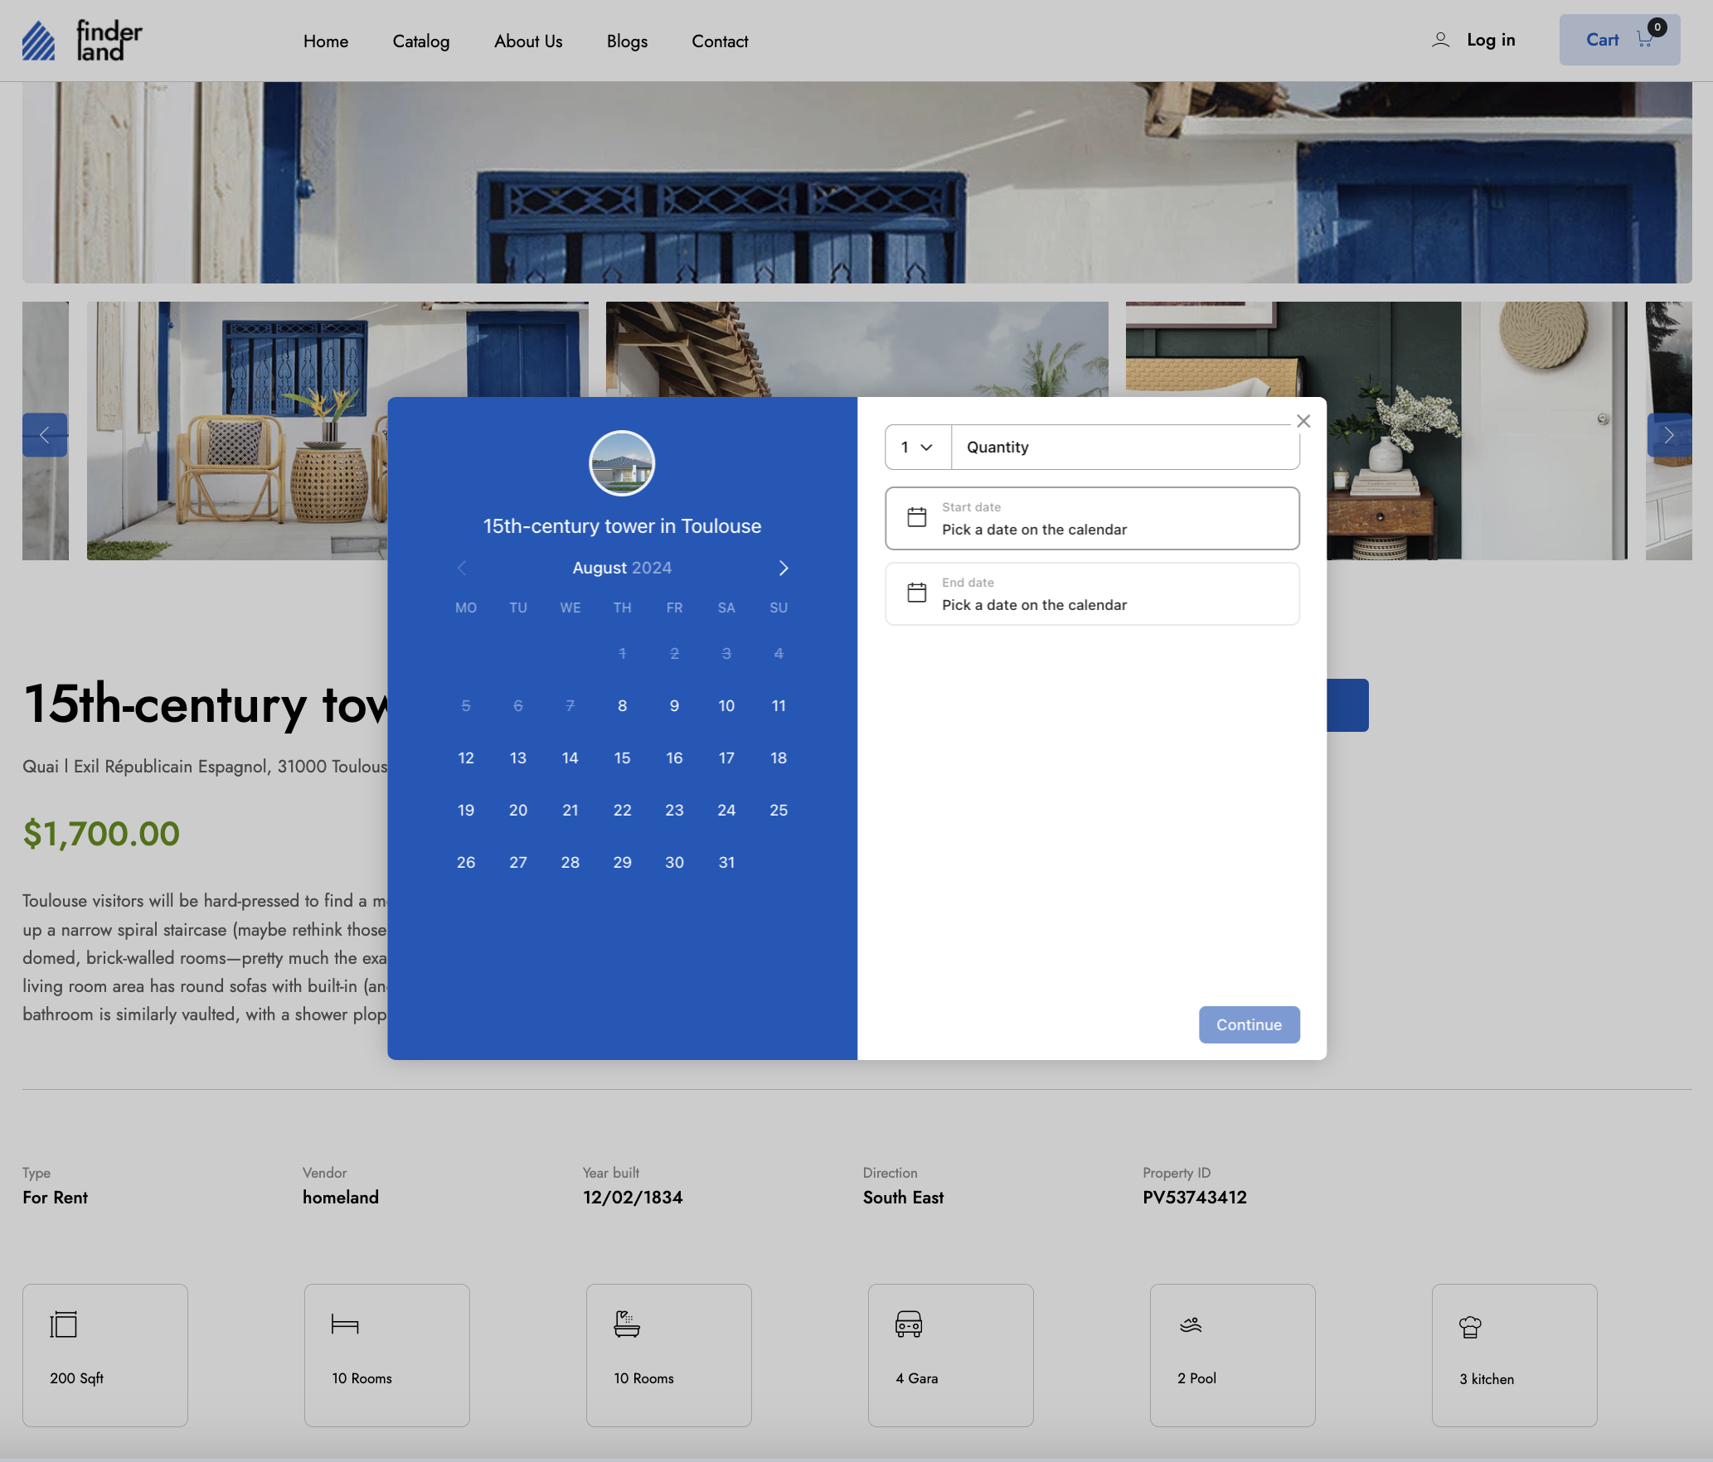
Task: Click the Home navigation tab
Action: pos(327,41)
